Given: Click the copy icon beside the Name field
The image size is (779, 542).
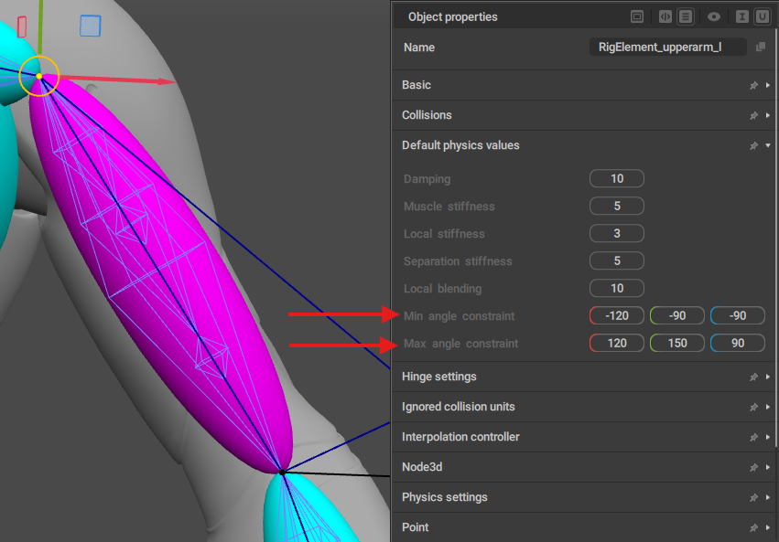Looking at the screenshot, I should point(760,48).
